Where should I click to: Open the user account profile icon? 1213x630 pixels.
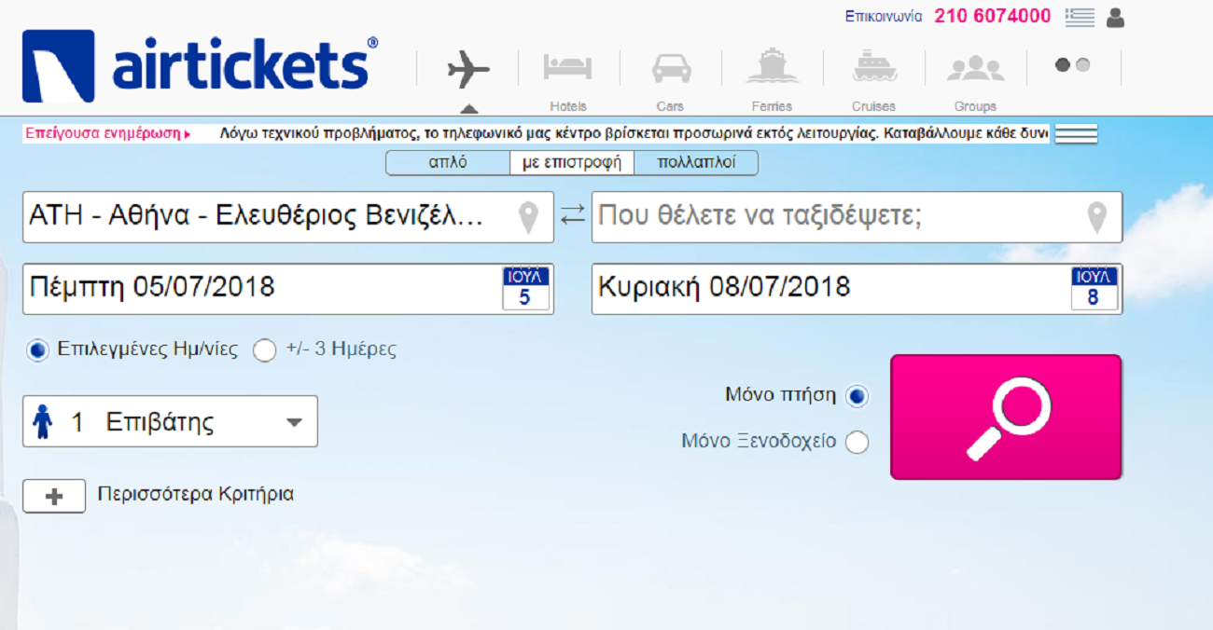[x=1115, y=17]
